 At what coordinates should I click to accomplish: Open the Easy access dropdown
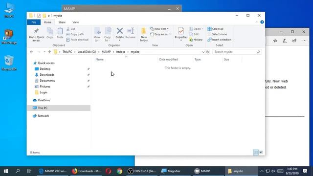tap(160, 34)
